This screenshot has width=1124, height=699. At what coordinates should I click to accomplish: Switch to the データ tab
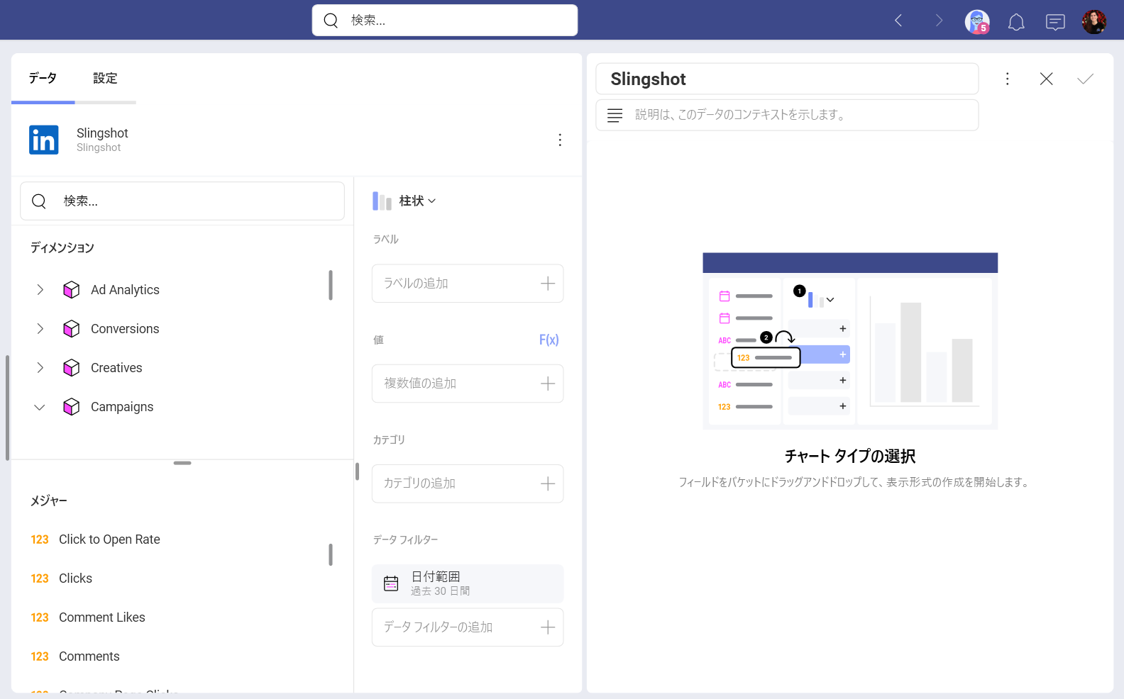point(43,78)
